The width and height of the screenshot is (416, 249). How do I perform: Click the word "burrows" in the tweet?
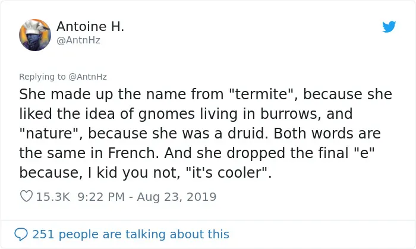click(x=288, y=114)
